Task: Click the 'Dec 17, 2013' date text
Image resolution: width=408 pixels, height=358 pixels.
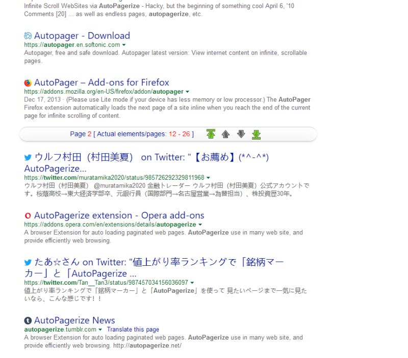Action: [42, 100]
